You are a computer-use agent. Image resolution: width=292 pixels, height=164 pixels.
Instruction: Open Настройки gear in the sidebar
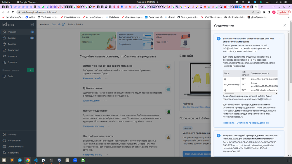13,153
